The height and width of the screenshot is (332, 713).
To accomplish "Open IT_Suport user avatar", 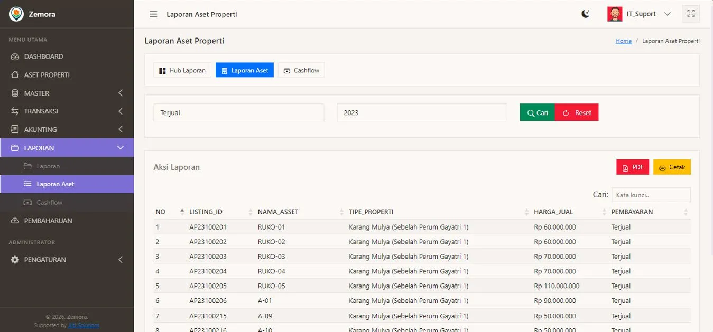I will click(615, 14).
